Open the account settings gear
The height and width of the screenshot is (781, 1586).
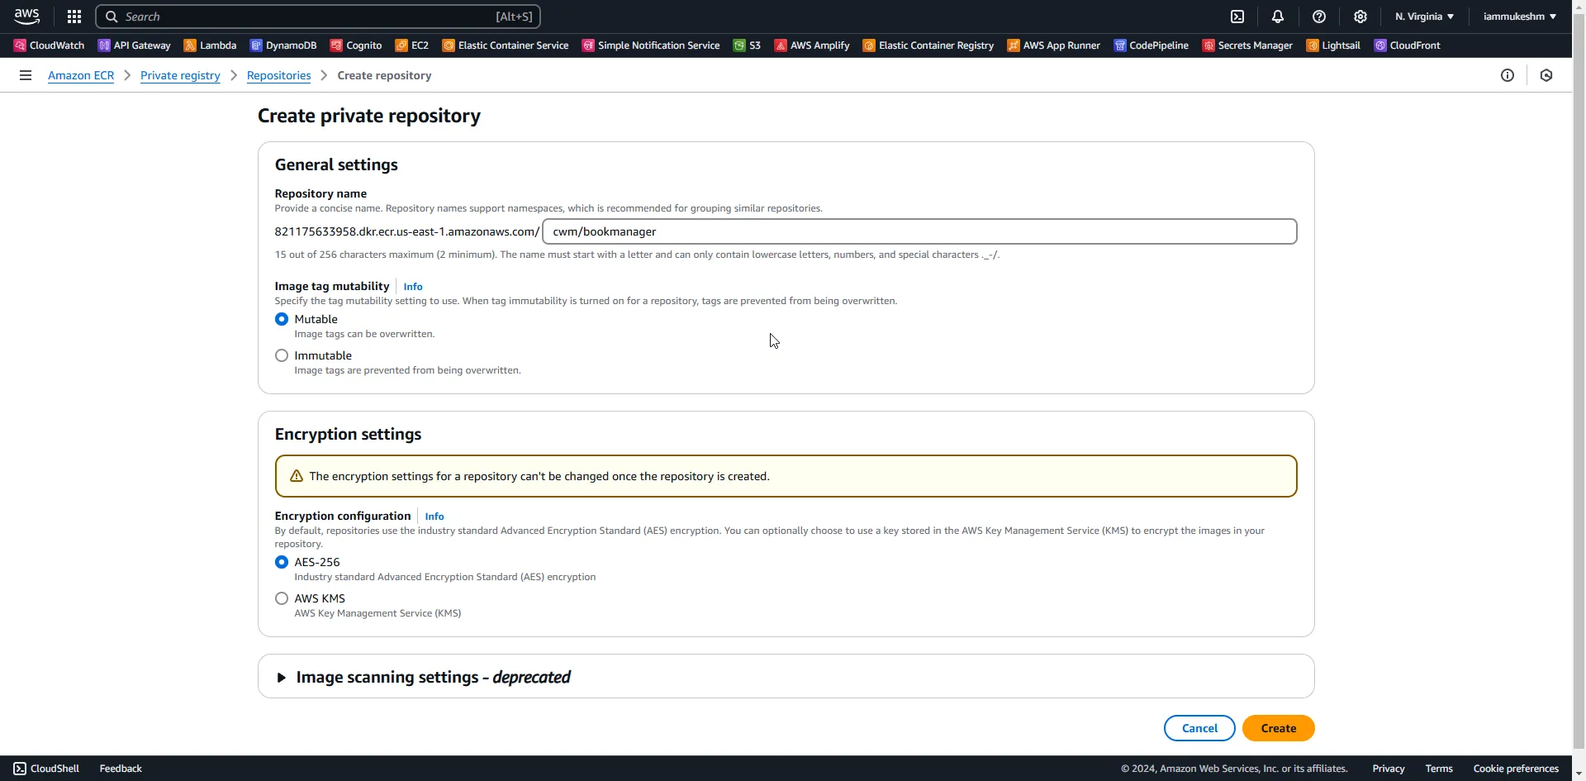[x=1360, y=16]
